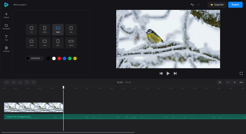Delete the selected clip
Image resolution: width=246 pixels, height=134 pixels.
tap(34, 82)
